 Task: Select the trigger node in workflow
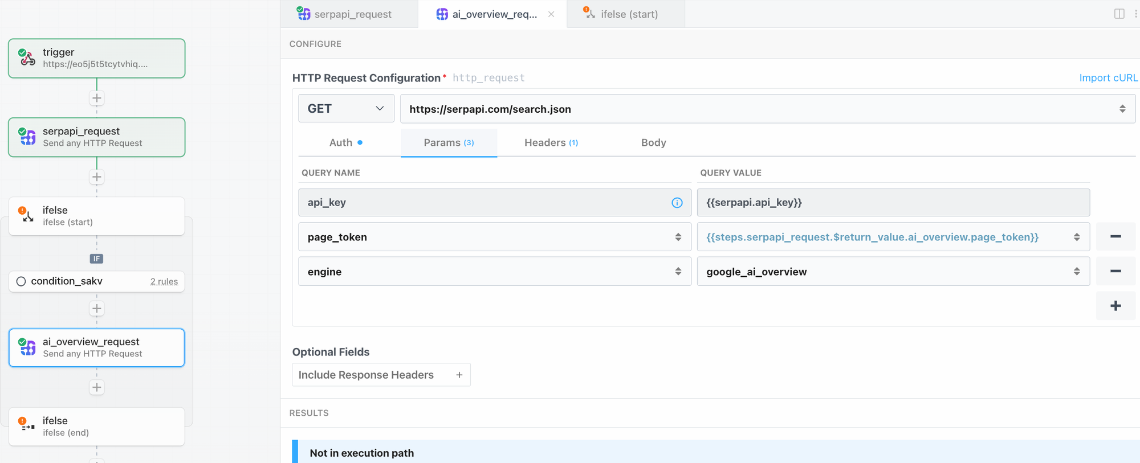(x=97, y=58)
